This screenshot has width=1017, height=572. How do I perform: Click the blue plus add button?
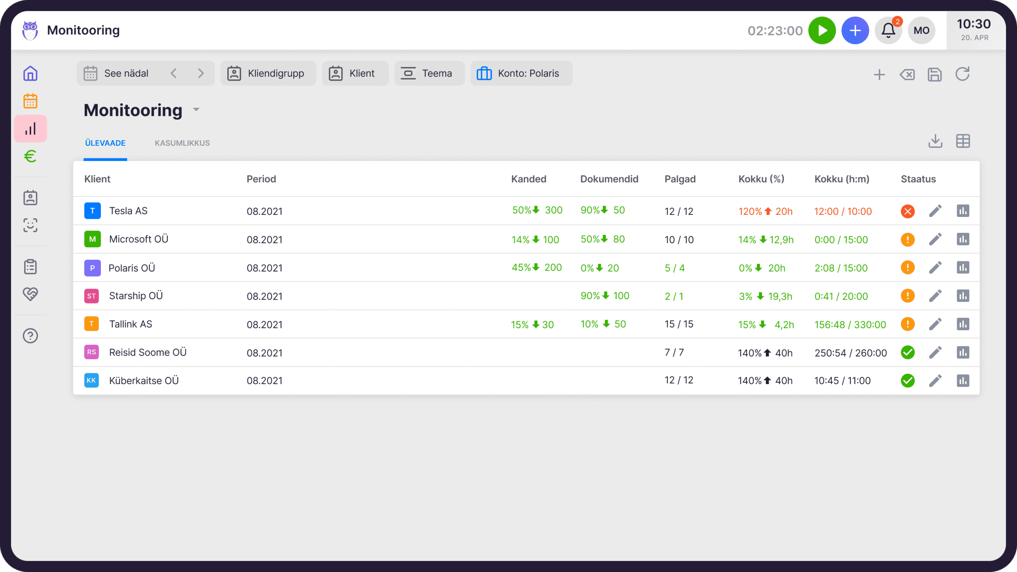point(855,31)
